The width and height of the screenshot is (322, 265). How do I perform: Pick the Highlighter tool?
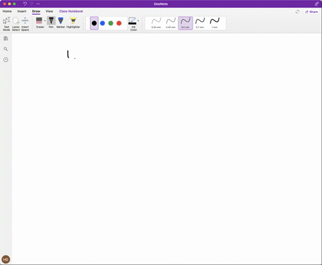point(73,23)
